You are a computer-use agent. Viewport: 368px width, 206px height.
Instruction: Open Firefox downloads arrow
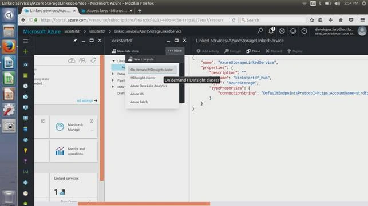tap(330, 20)
